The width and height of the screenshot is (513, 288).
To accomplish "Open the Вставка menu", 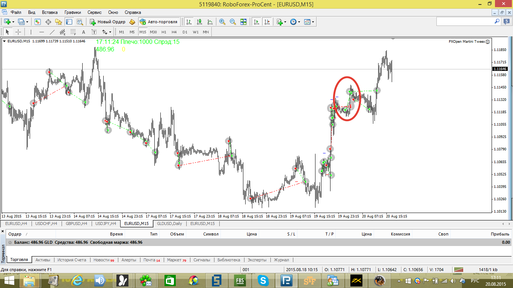I will pyautogui.click(x=50, y=12).
